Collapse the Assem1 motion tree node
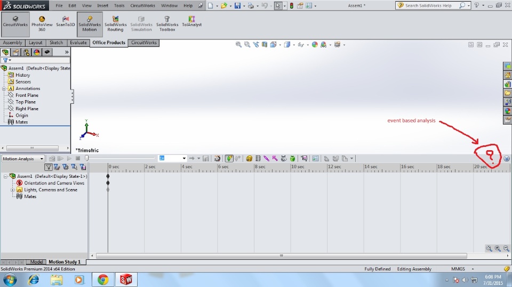Screen dimensions: 512x287 coord(5,176)
